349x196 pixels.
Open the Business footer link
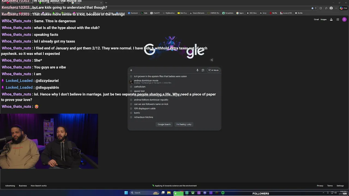23,186
